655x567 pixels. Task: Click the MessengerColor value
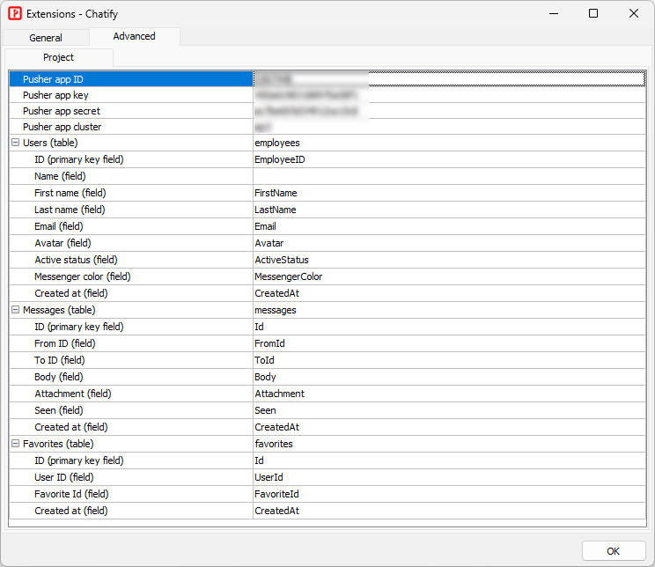tap(450, 276)
